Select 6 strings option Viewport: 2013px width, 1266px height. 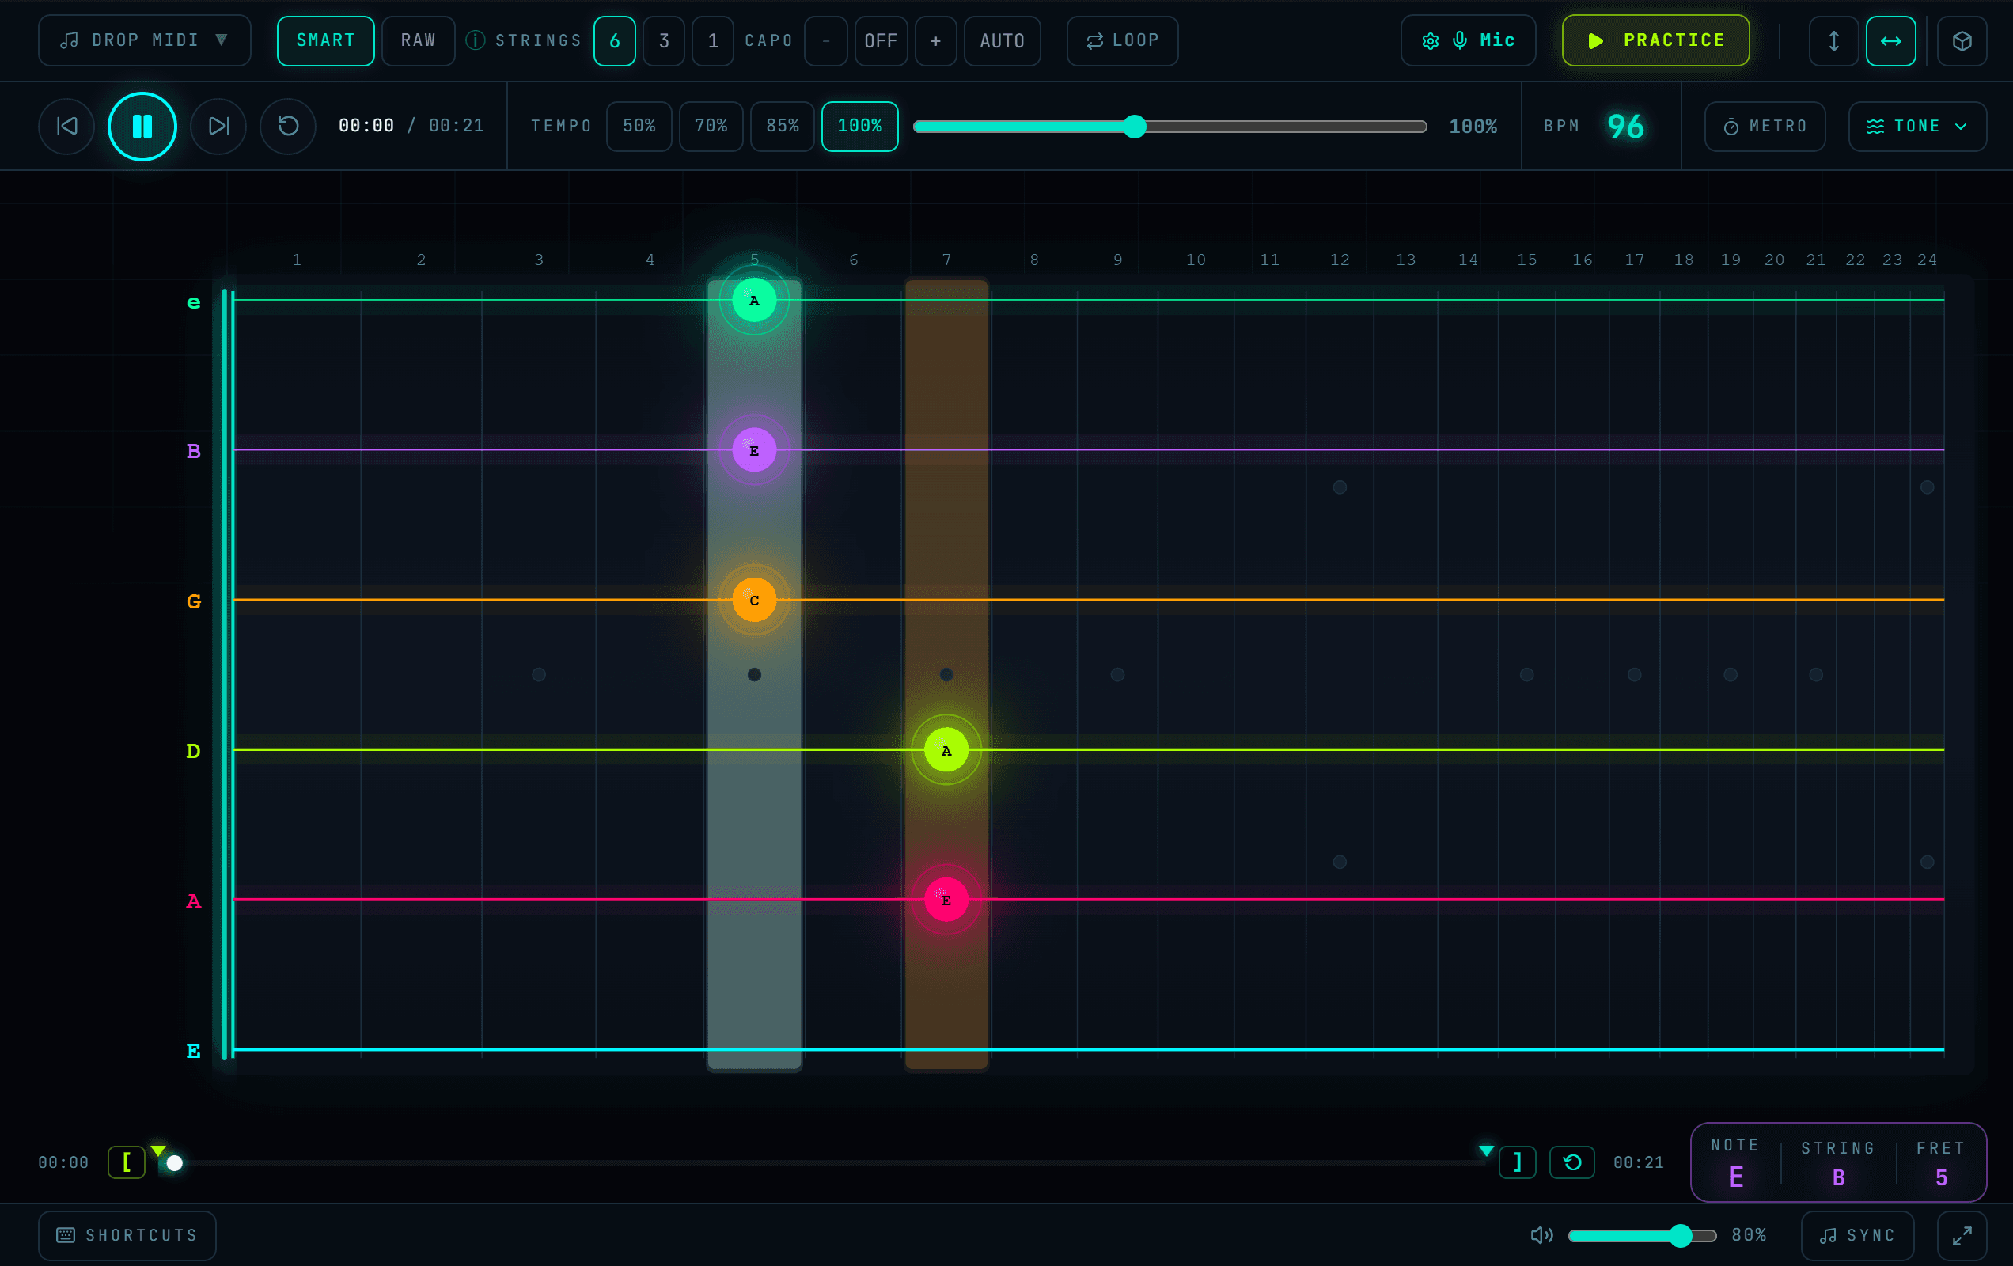point(615,41)
